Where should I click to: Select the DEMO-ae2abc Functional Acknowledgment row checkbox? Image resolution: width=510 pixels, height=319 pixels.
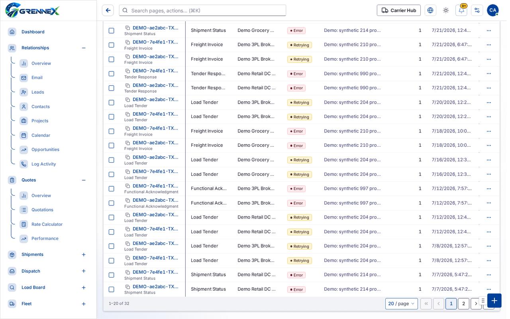(x=112, y=203)
